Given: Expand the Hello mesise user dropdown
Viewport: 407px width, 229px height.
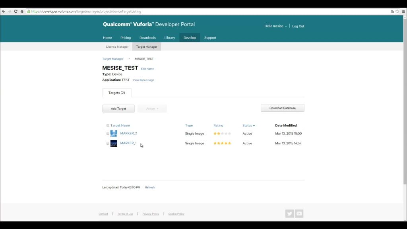Looking at the screenshot, I should pyautogui.click(x=276, y=26).
